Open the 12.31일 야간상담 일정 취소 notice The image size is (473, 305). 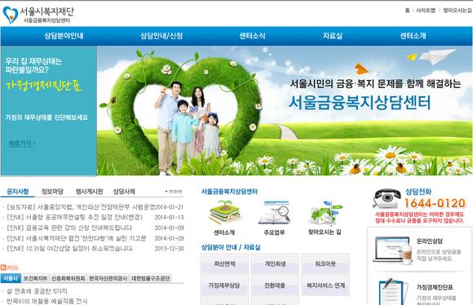69,249
